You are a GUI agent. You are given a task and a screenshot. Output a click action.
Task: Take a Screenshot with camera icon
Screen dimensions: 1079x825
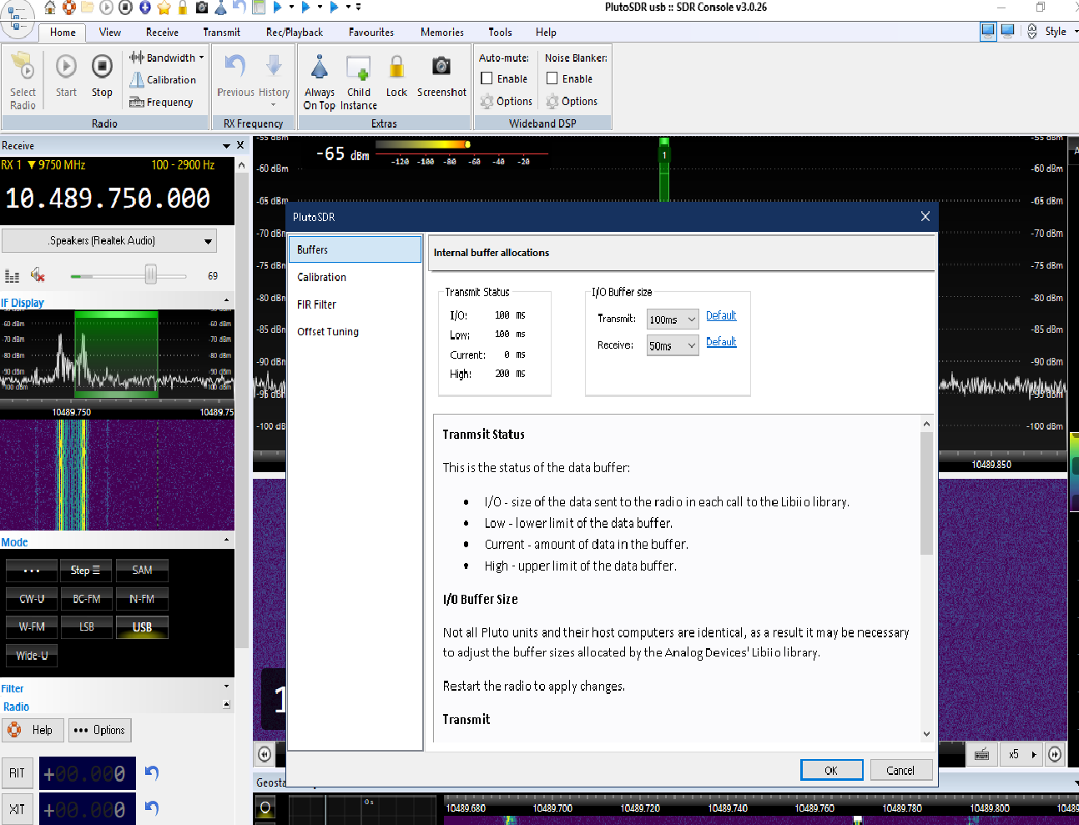coord(441,67)
